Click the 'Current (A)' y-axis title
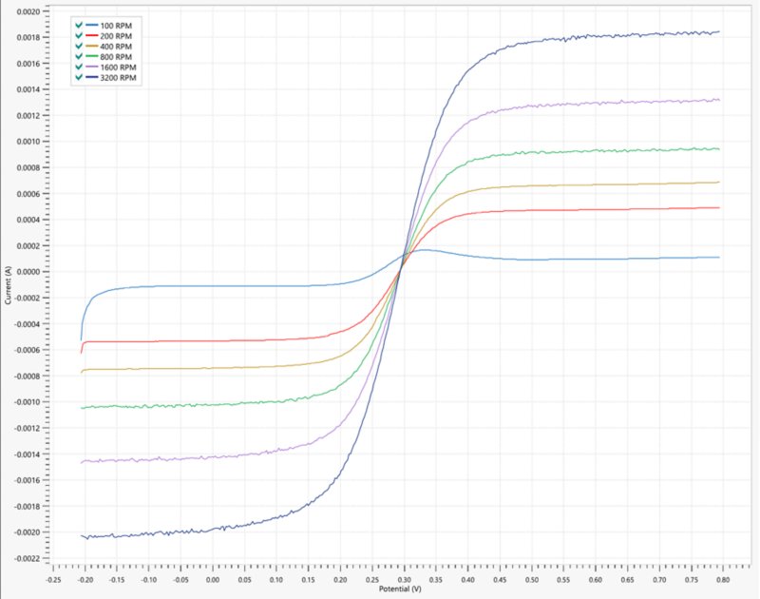The height and width of the screenshot is (599, 760). point(8,285)
